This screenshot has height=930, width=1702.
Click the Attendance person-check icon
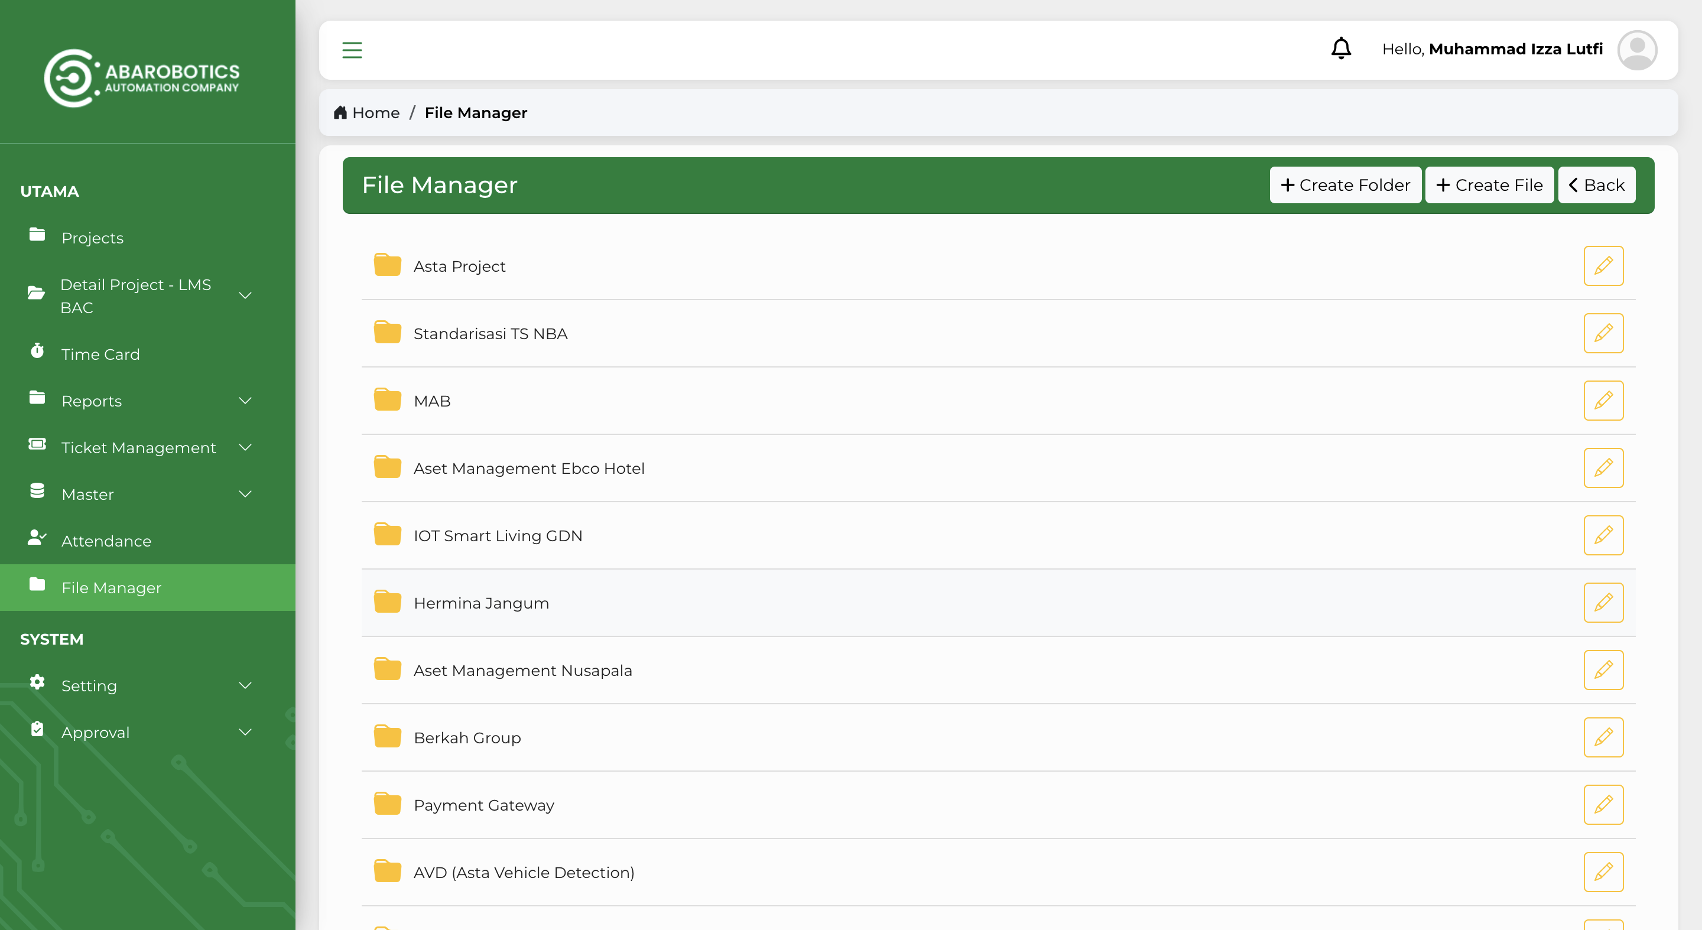(37, 538)
